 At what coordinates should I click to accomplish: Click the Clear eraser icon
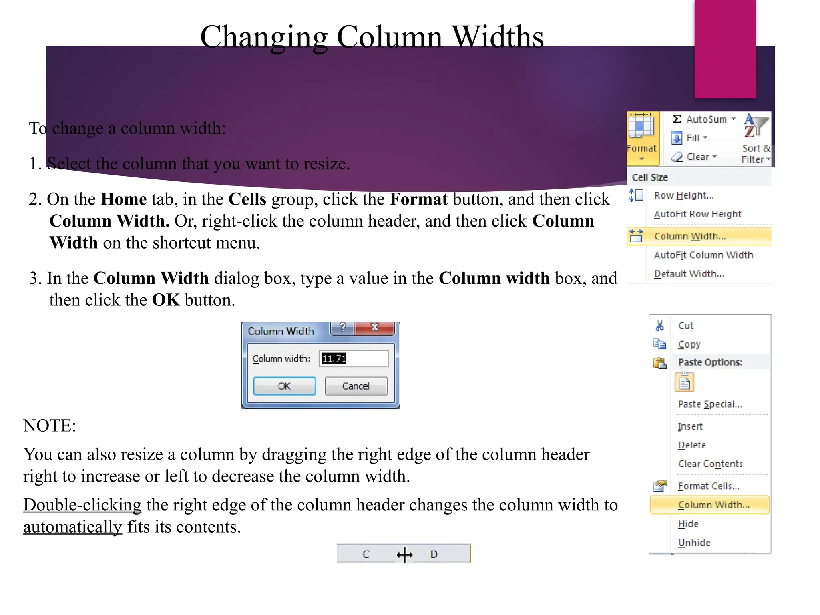tap(677, 157)
